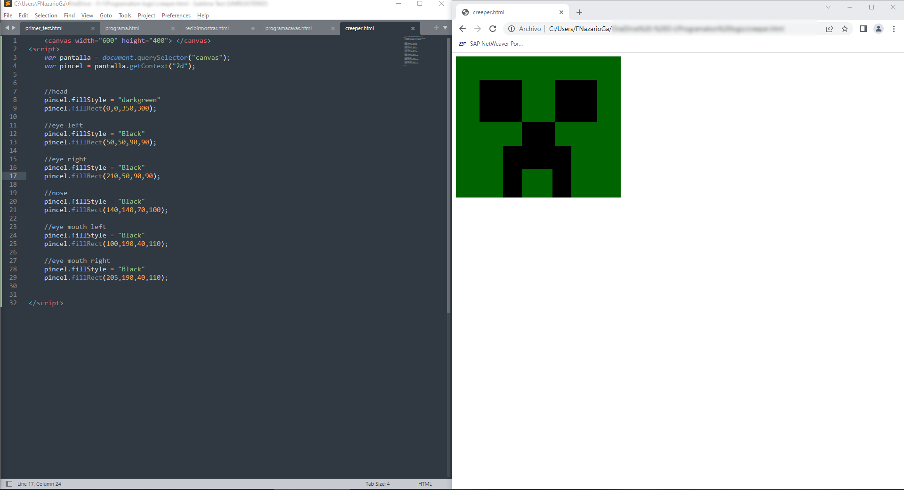Click the Sublime Text app icon
Screen dimensions: 904x490
pos(8,4)
